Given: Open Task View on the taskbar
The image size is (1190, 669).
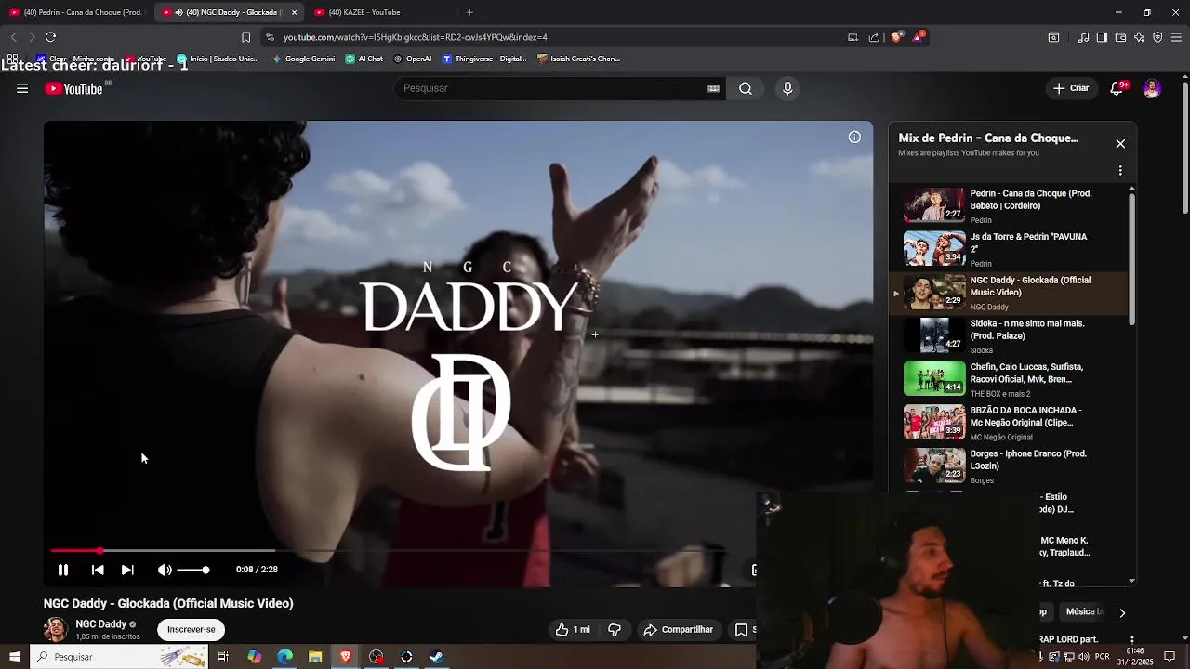Looking at the screenshot, I should pyautogui.click(x=223, y=657).
